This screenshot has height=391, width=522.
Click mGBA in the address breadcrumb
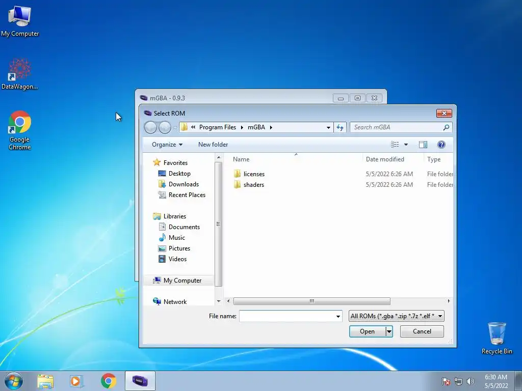tap(256, 127)
